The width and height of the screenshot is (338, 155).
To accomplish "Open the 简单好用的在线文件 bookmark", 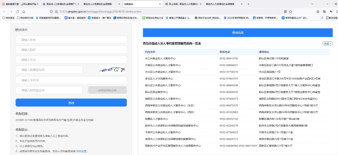I will point(125,18).
